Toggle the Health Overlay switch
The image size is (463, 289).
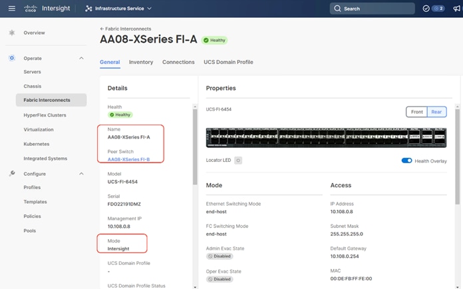click(x=406, y=160)
